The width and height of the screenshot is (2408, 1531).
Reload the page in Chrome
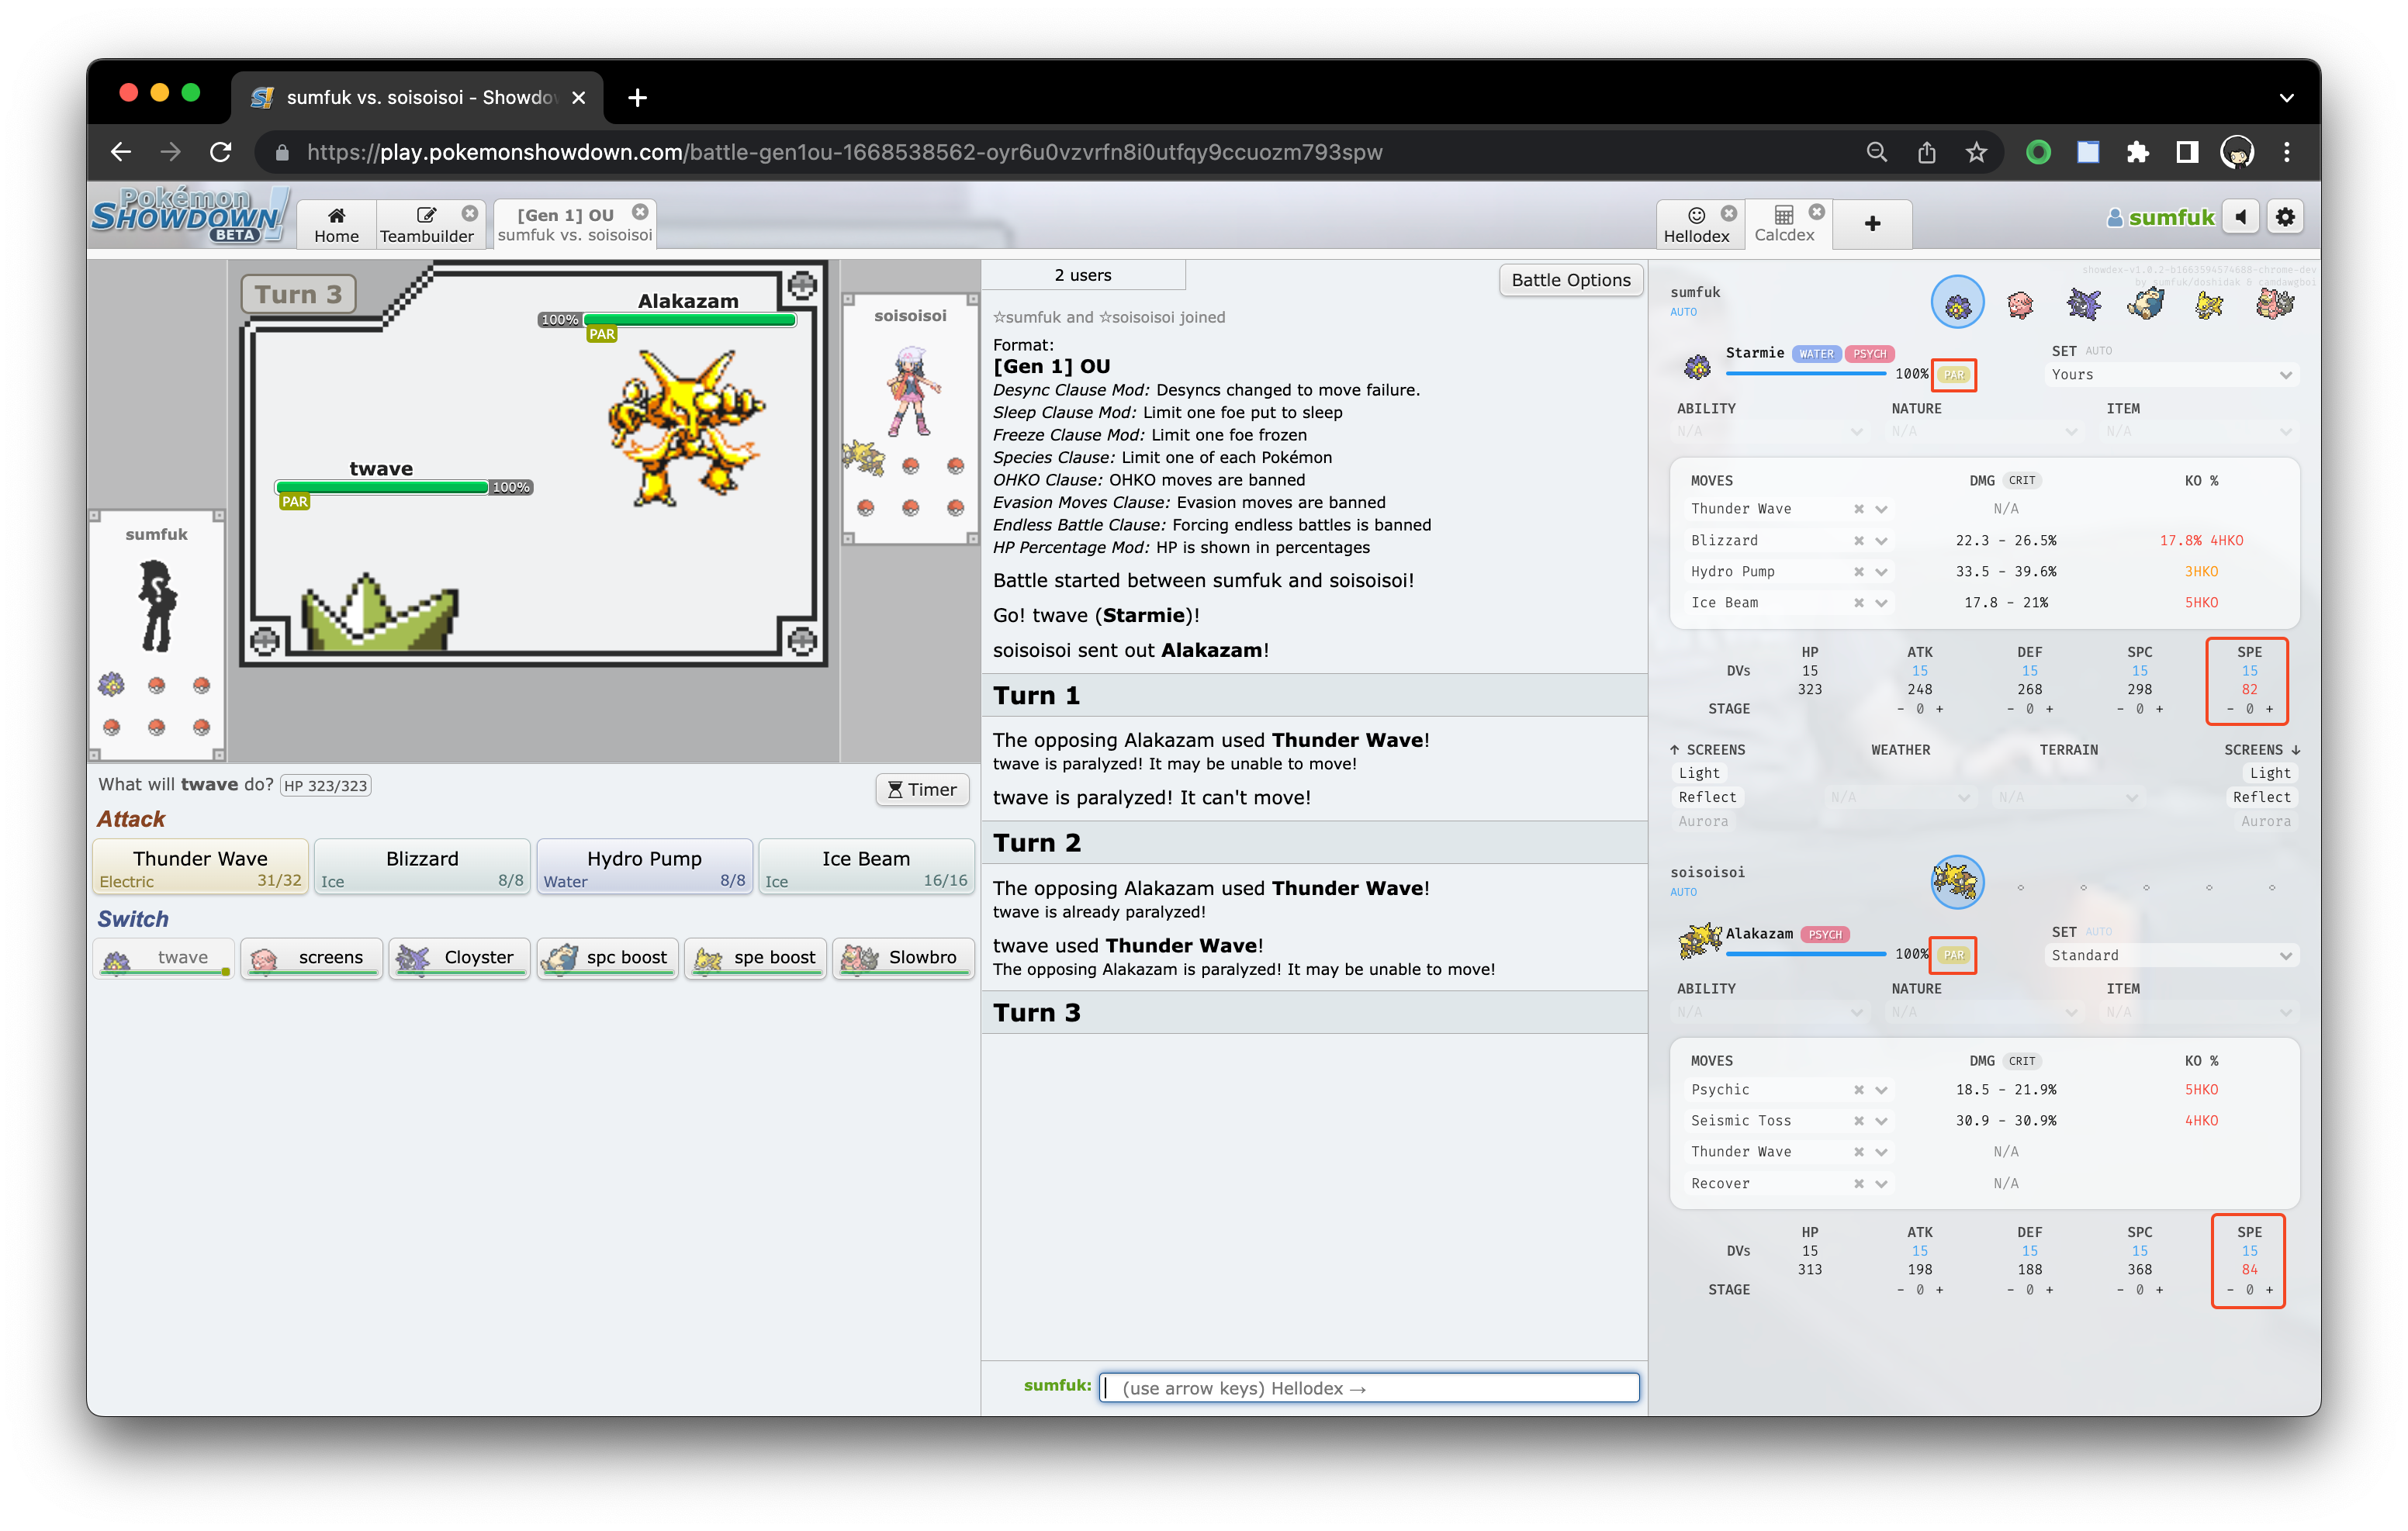tap(221, 152)
